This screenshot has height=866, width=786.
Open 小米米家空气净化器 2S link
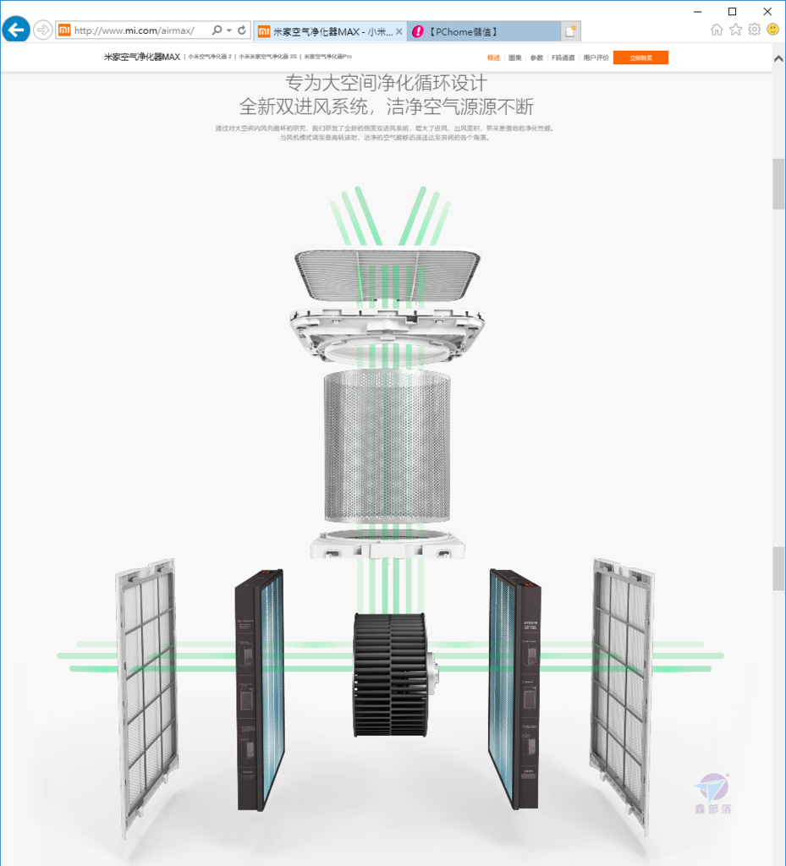pos(268,57)
